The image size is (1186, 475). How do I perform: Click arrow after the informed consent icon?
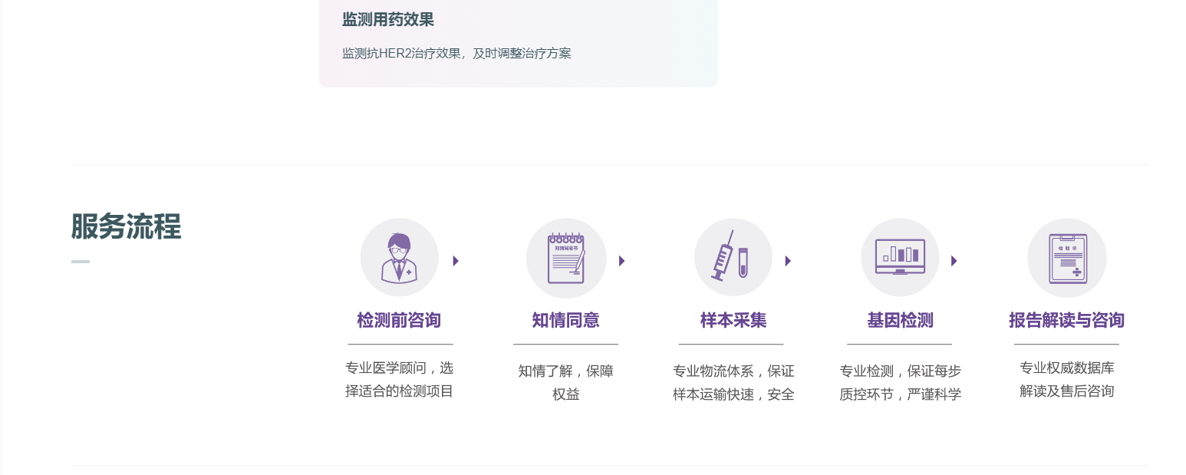(621, 261)
